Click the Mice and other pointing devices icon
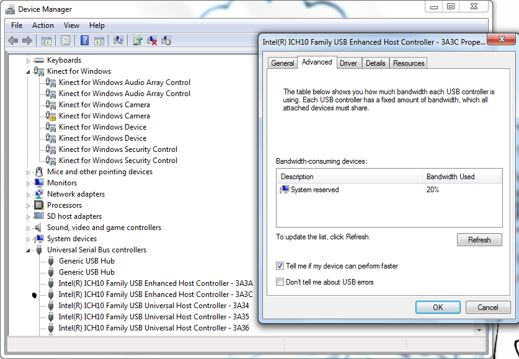 [39, 172]
